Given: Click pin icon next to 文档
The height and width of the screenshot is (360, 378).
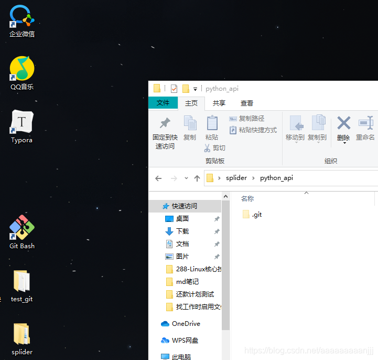Looking at the screenshot, I should click(x=217, y=243).
